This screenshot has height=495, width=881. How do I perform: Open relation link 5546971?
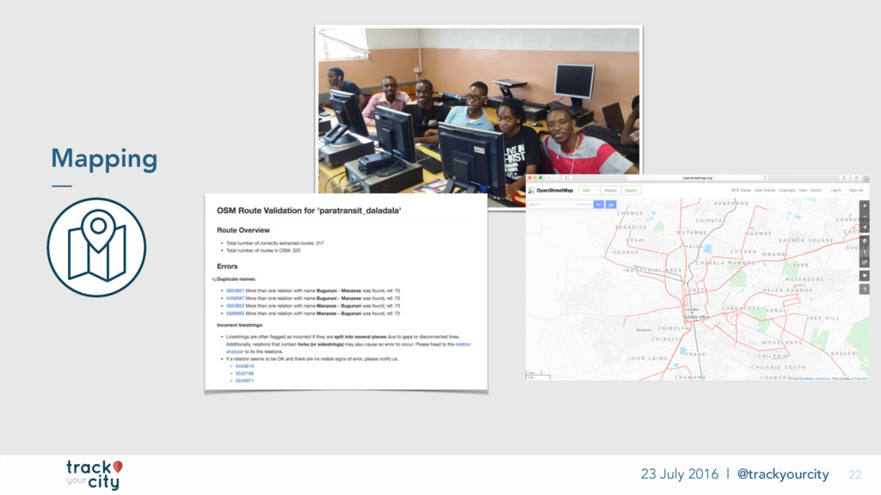point(244,381)
